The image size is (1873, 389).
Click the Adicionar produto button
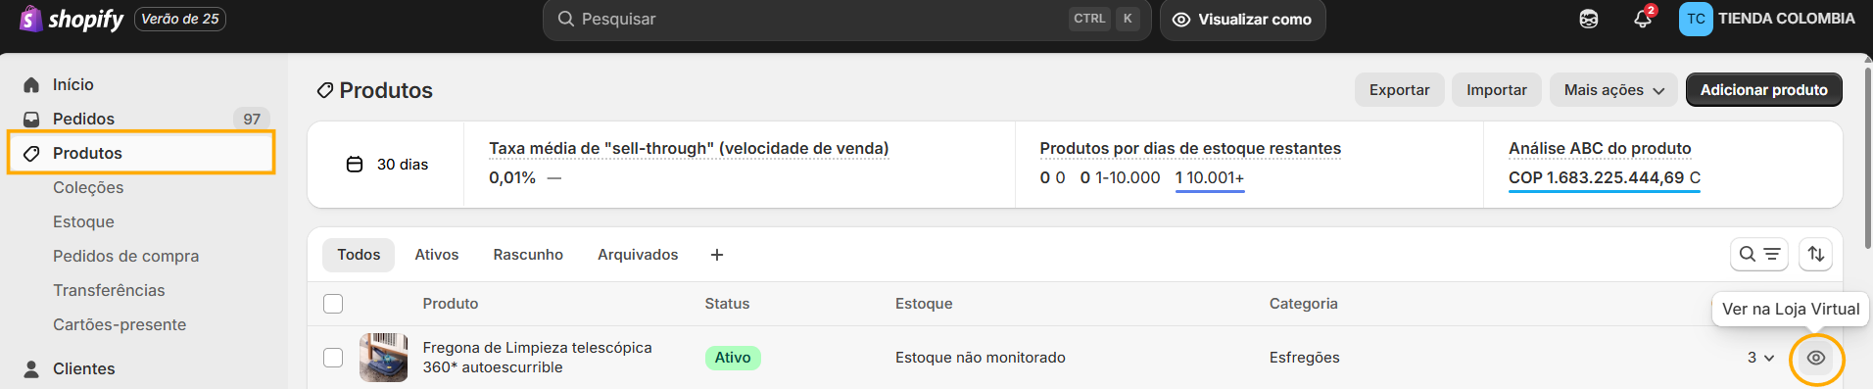click(1763, 90)
